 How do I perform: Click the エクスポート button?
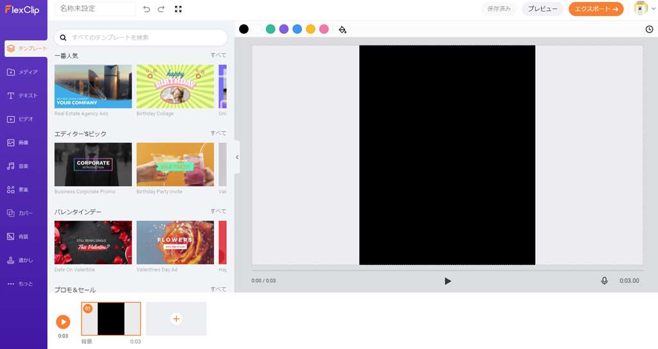tap(596, 9)
